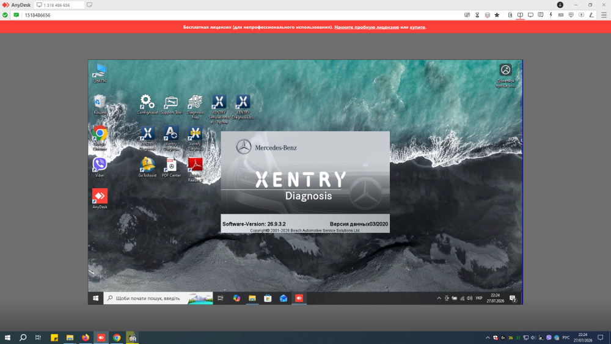Select the AnyDesk shortcut on remote desktop
Screen dimensions: 611x344
tap(100, 199)
